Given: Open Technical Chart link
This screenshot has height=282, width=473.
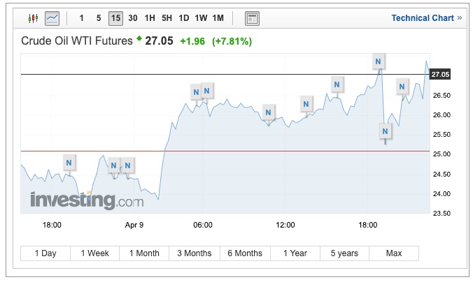Looking at the screenshot, I should [x=422, y=18].
